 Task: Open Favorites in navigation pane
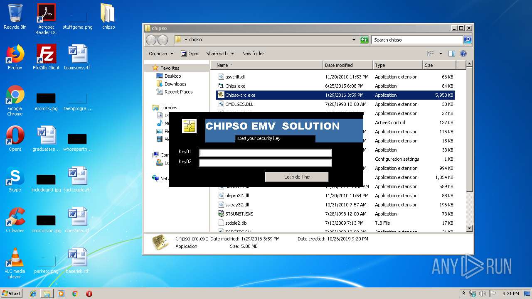tap(170, 68)
